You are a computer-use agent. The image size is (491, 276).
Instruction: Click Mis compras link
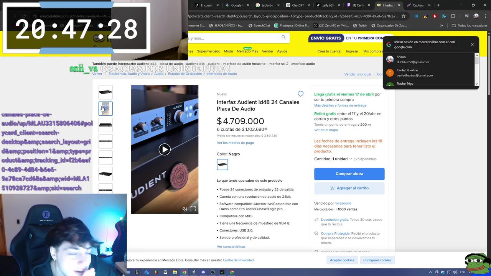(x=373, y=51)
